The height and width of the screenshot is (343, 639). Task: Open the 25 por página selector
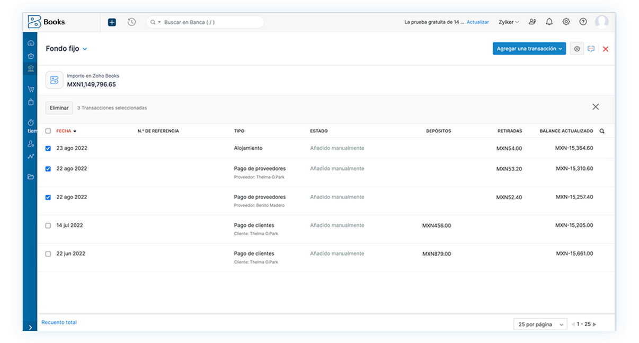[539, 324]
